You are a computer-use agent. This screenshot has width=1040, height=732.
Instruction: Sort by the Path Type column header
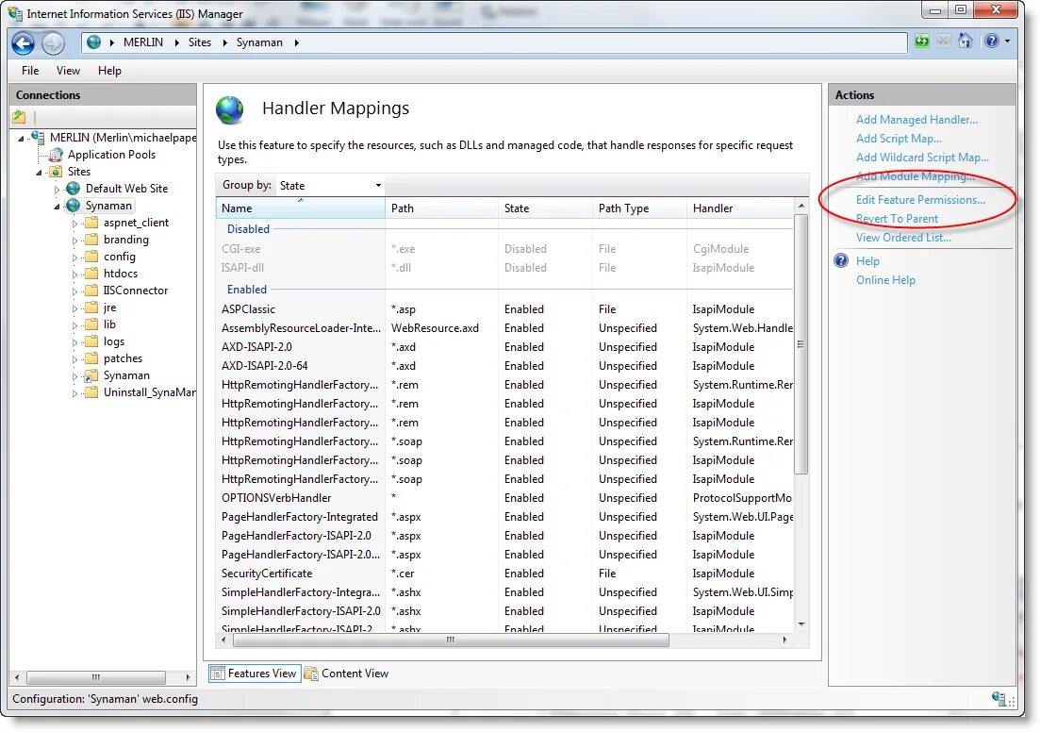(638, 208)
